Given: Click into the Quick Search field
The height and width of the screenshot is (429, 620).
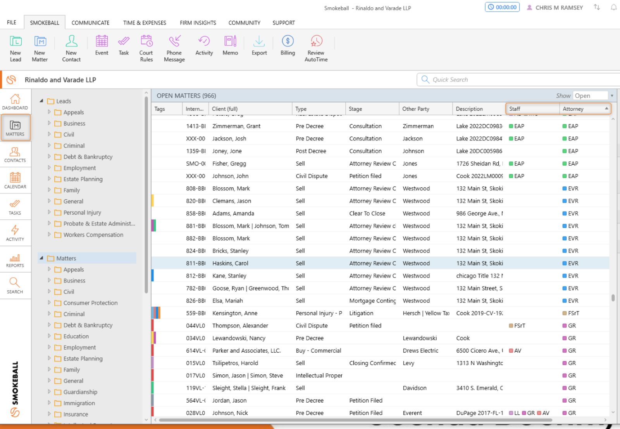Looking at the screenshot, I should pyautogui.click(x=519, y=79).
